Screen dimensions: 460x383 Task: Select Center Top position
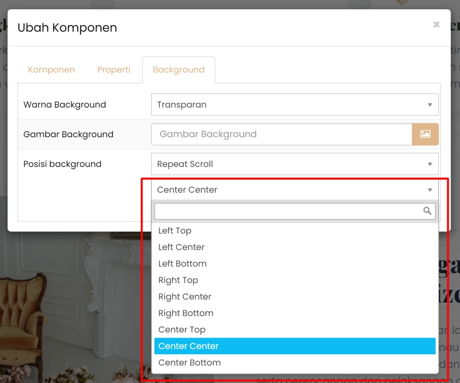click(x=181, y=329)
